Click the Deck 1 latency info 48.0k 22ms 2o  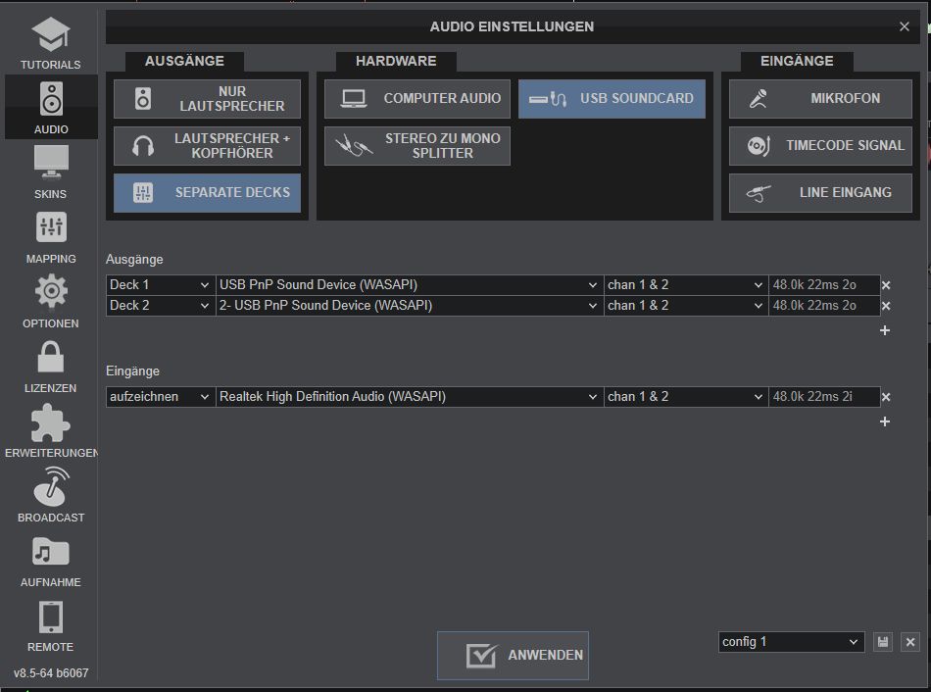[x=823, y=285]
